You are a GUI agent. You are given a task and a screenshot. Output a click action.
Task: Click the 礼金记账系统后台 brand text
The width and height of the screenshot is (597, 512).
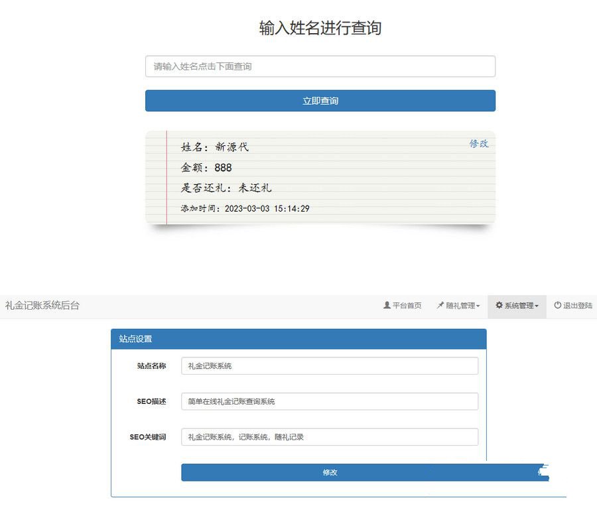41,306
